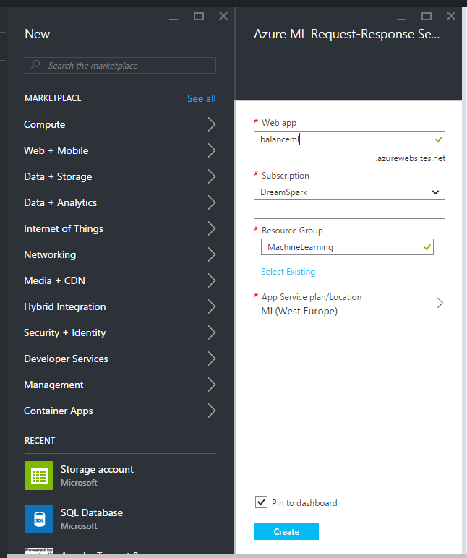
Task: Expand the Networking chevron
Action: click(211, 254)
